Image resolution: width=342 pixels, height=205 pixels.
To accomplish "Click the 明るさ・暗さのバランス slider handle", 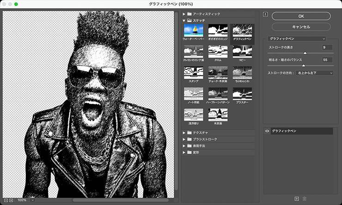I will (303, 66).
